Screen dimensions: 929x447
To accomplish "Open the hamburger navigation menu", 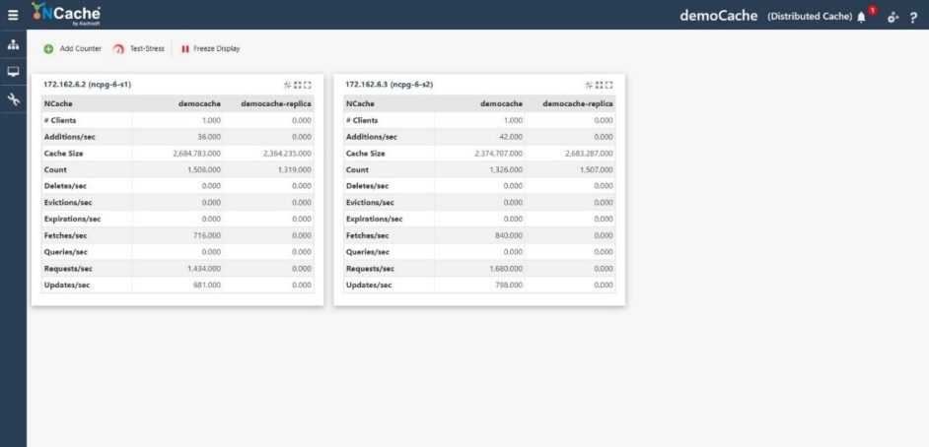I will pyautogui.click(x=13, y=15).
